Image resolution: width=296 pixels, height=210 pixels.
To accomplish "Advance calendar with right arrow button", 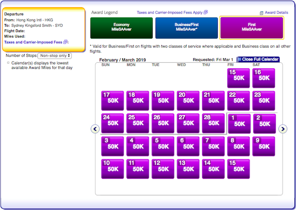I will (283, 129).
